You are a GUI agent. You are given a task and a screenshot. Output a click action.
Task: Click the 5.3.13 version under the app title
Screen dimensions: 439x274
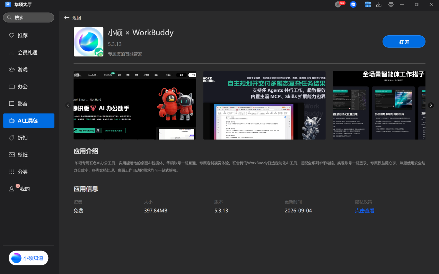(x=115, y=44)
